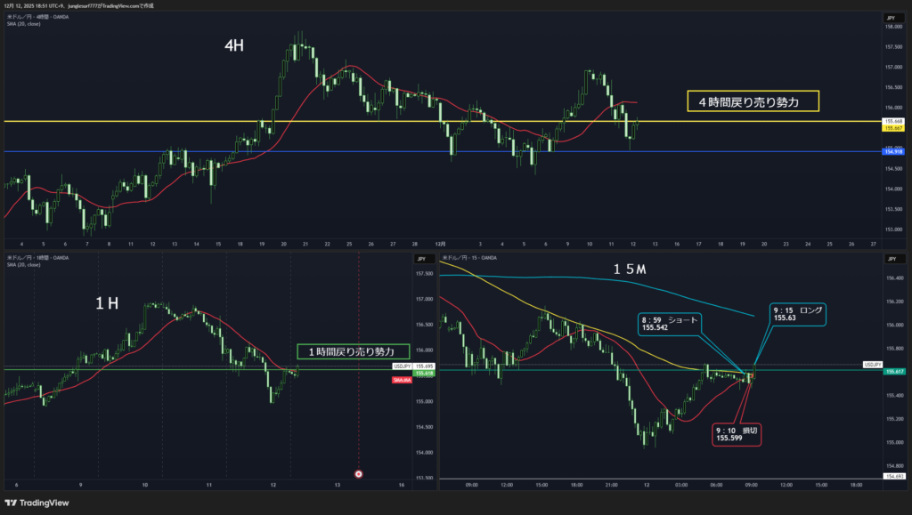The width and height of the screenshot is (912, 515).
Task: Click the 15M chart symbol title legend
Action: pyautogui.click(x=472, y=258)
